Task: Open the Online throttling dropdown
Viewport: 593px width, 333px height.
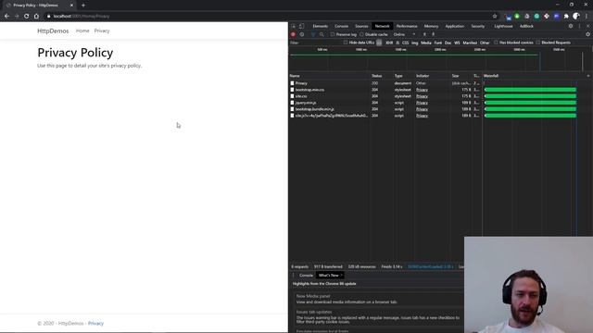Action: click(404, 34)
